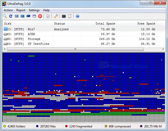168x131 pixels.
Task: Click the Repeat action circular arrow icon
Action: [11, 16]
